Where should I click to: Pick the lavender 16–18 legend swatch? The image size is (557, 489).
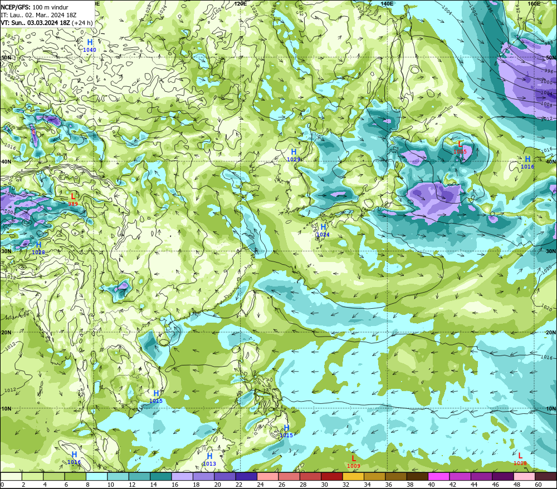[x=182, y=476]
